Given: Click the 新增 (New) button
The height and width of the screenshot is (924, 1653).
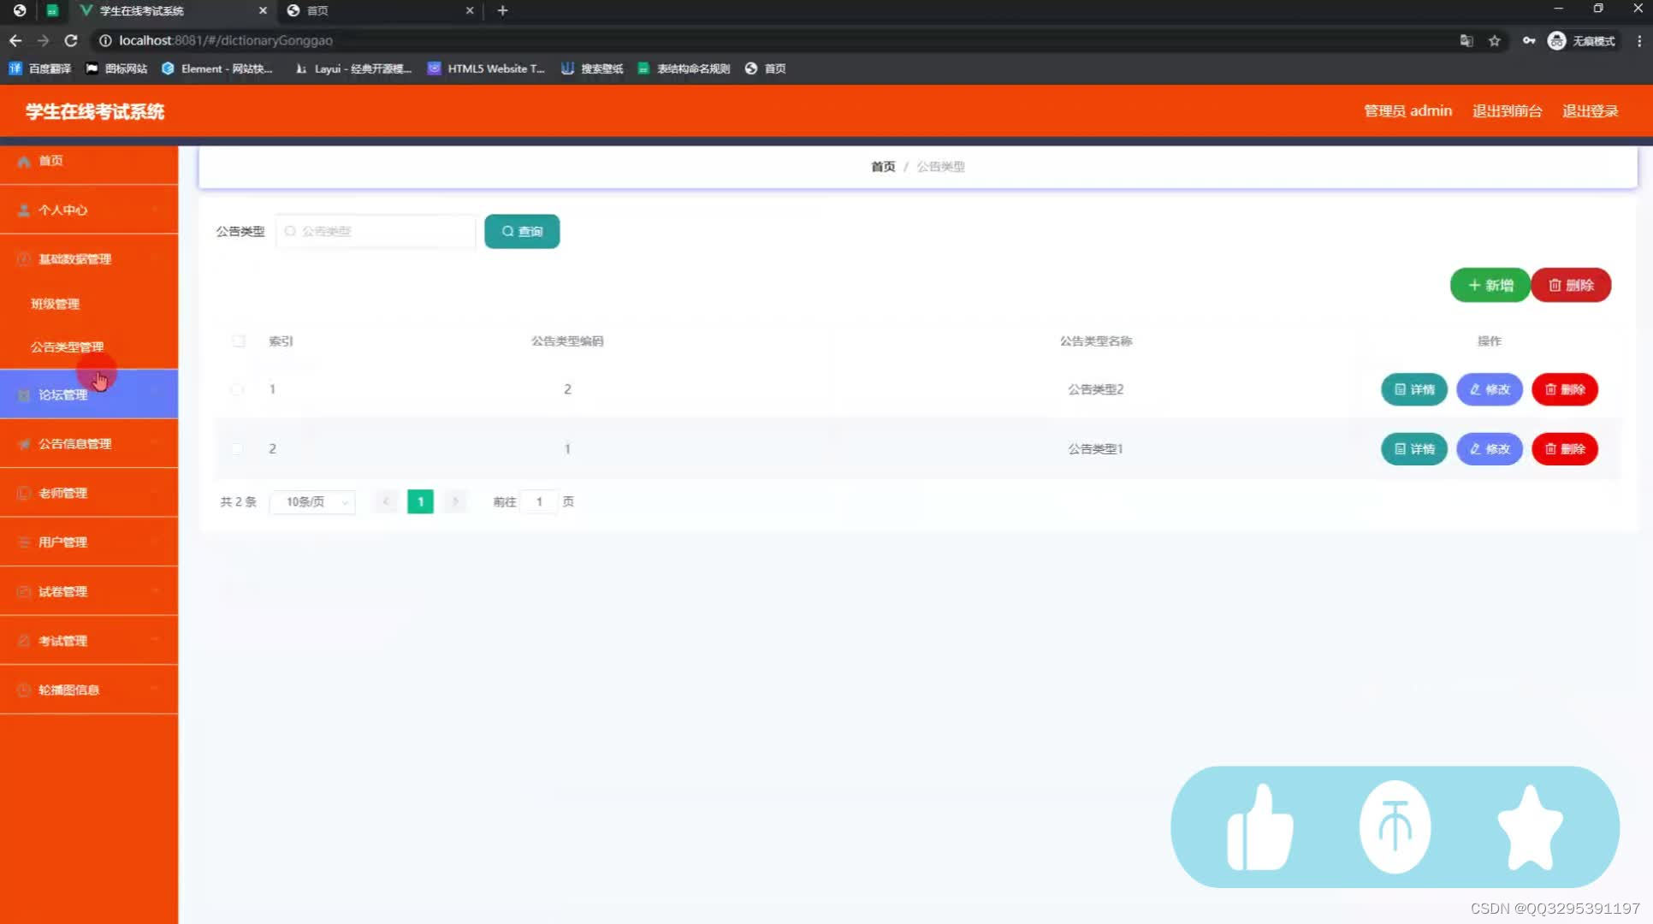Looking at the screenshot, I should pos(1490,285).
